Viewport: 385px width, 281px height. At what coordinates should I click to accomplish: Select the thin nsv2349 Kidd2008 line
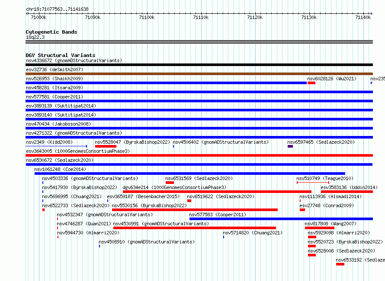[x=56, y=146]
